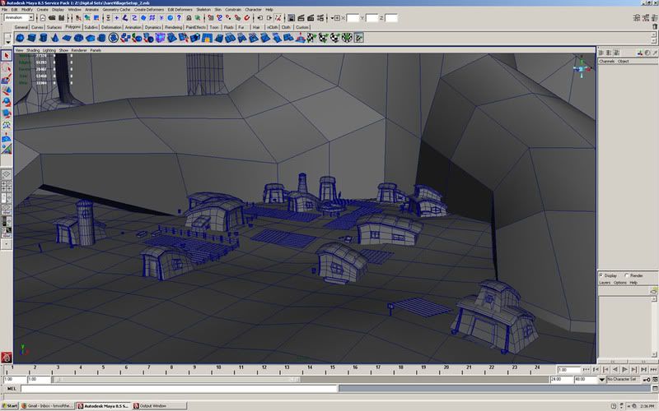659x411 pixels.
Task: Click the question mark help icon on status line
Action: click(179, 18)
